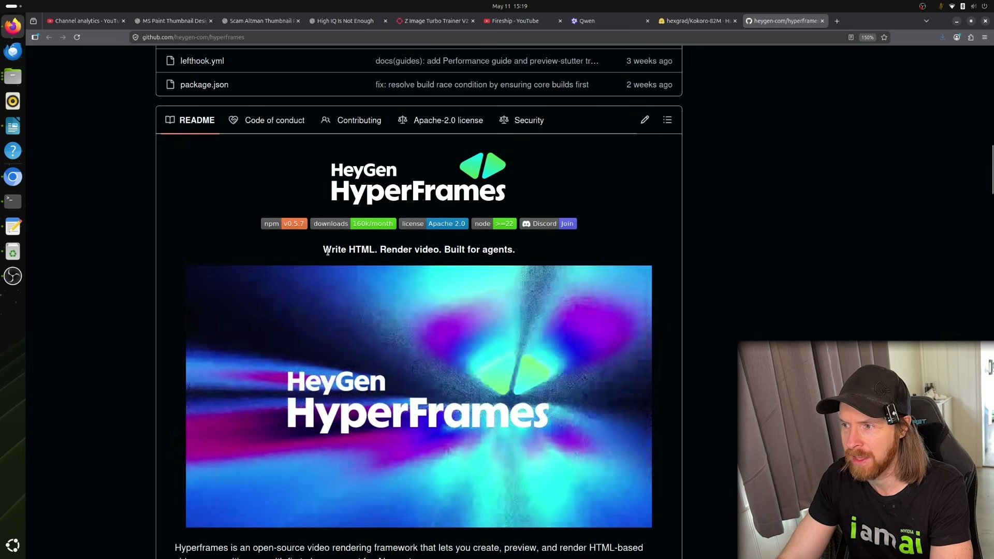The height and width of the screenshot is (559, 994).
Task: Open the package.json file link
Action: pos(204,84)
